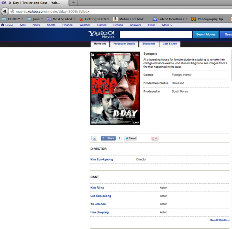Screen dimensions: 232x229
Task: Open actor Kim Ri-na's page
Action: [97, 188]
